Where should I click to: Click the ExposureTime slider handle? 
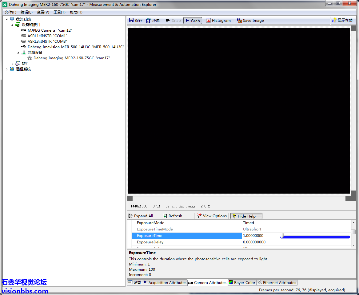point(282,236)
